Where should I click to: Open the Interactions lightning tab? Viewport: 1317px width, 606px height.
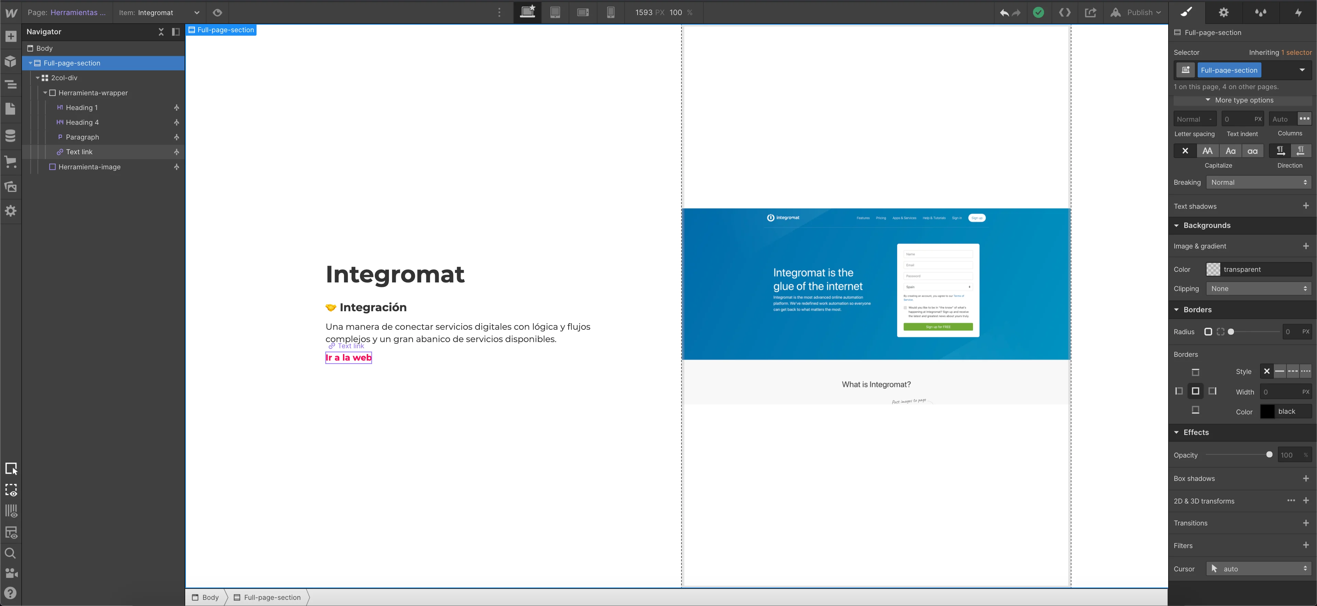pyautogui.click(x=1298, y=13)
